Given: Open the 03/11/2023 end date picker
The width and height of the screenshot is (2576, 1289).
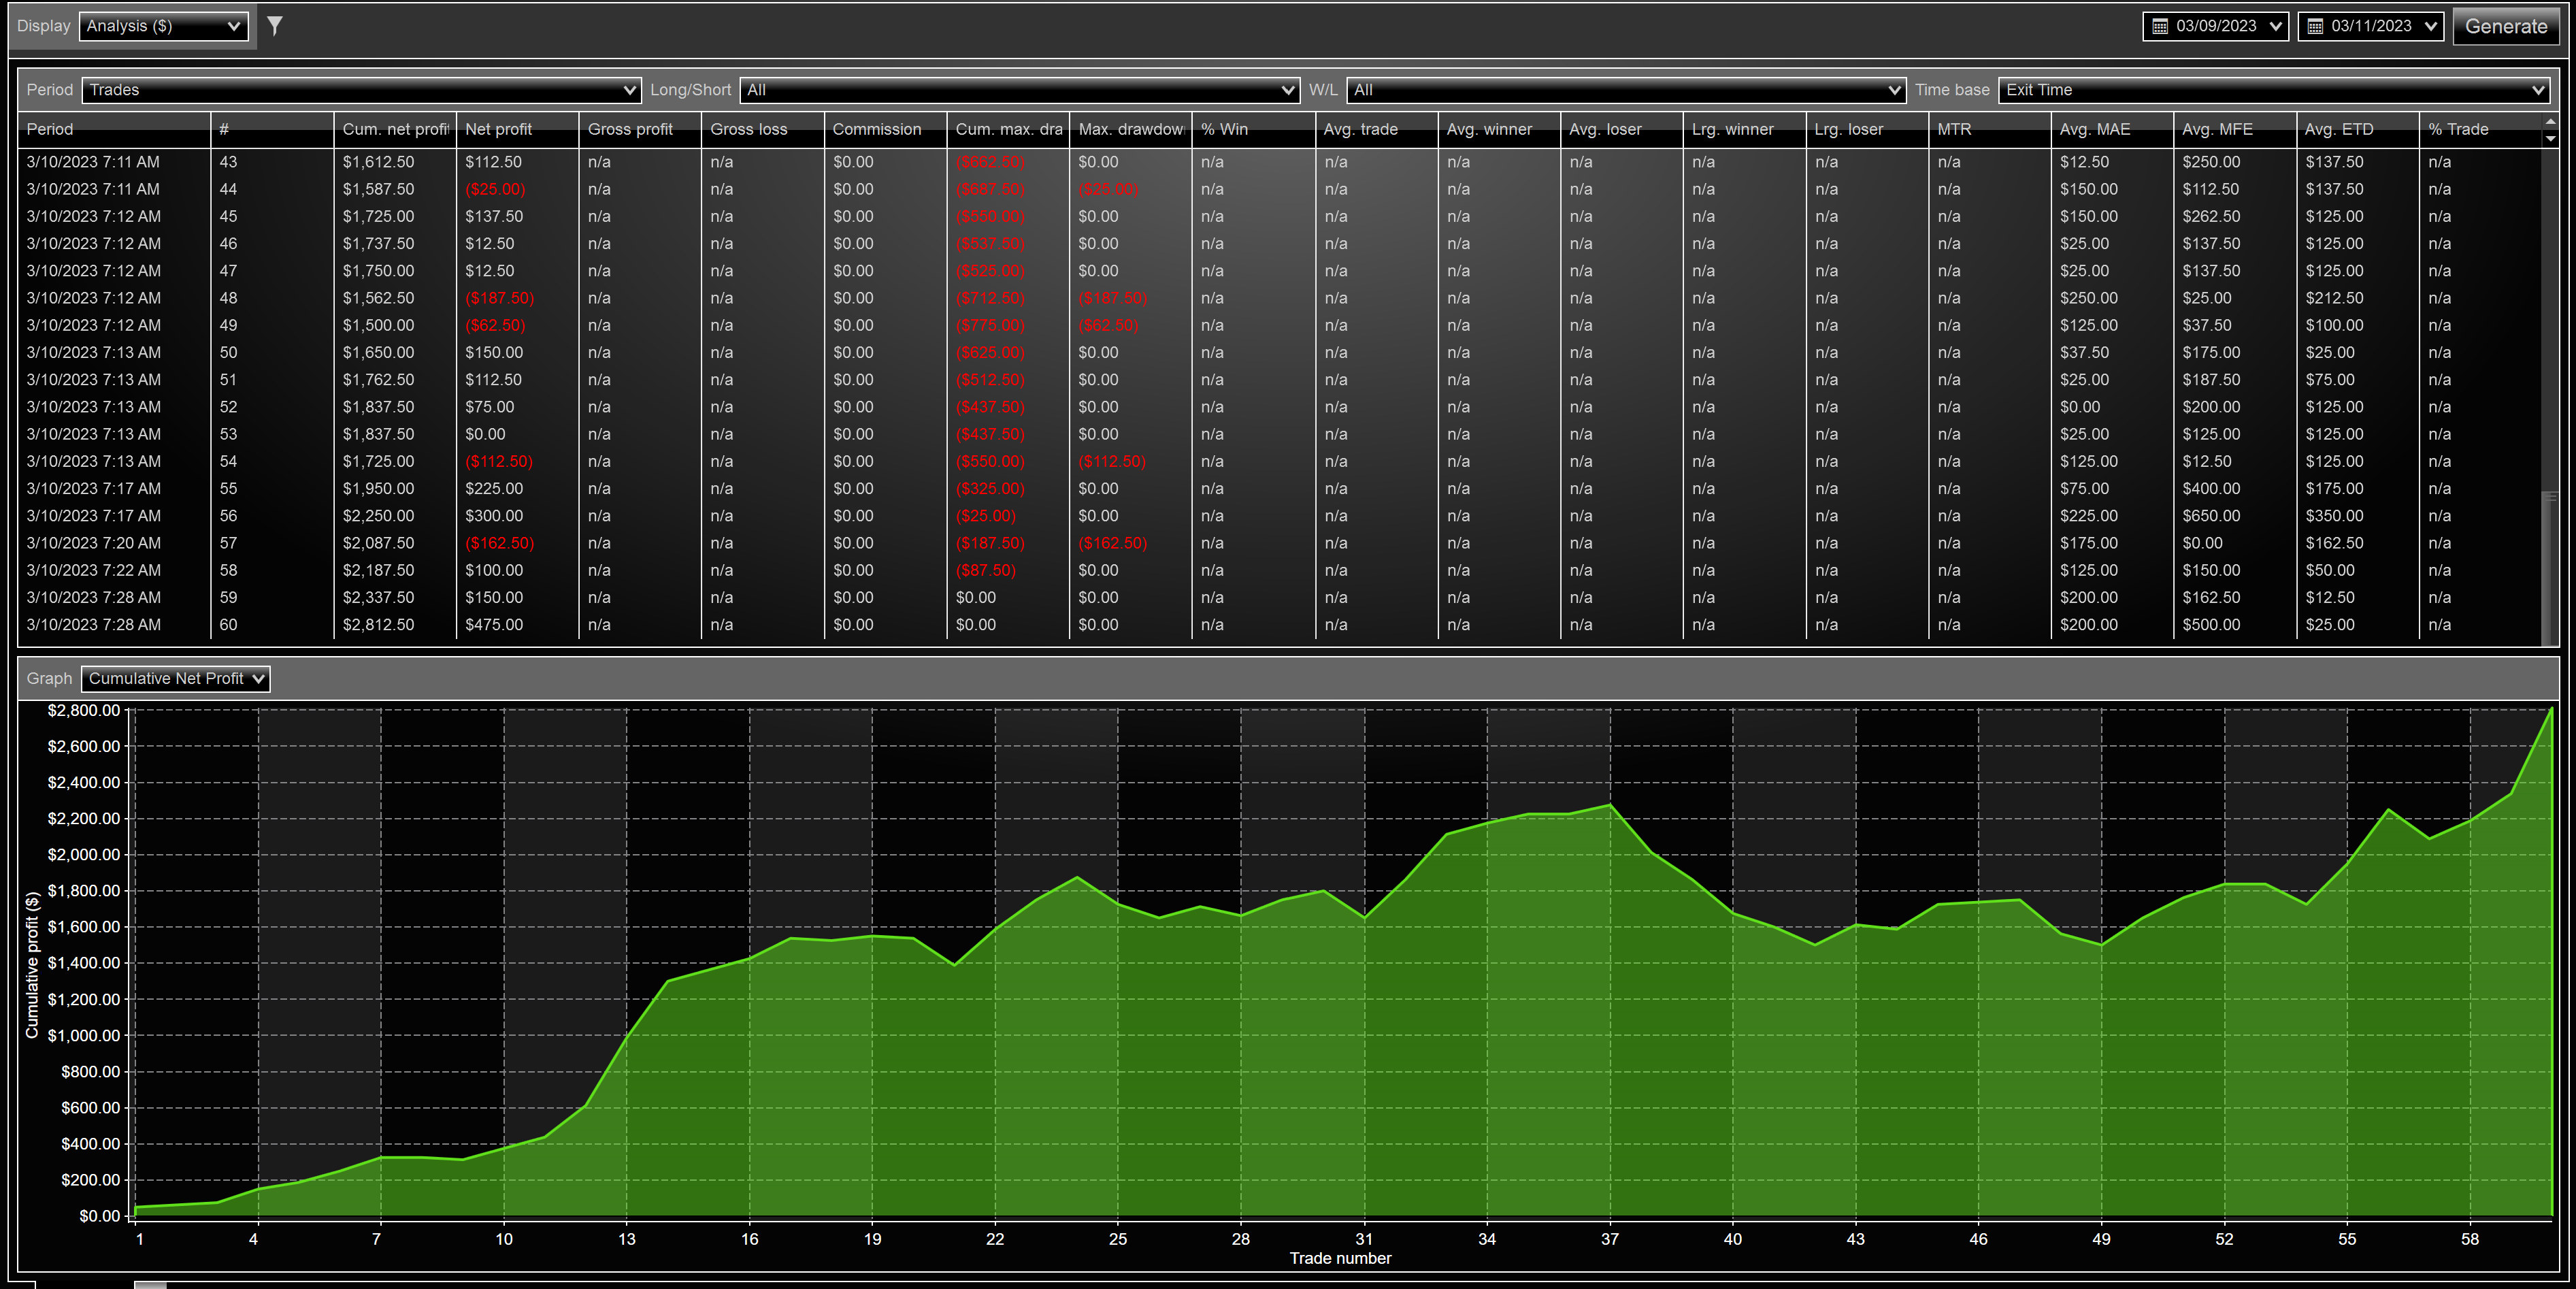Looking at the screenshot, I should (2370, 26).
